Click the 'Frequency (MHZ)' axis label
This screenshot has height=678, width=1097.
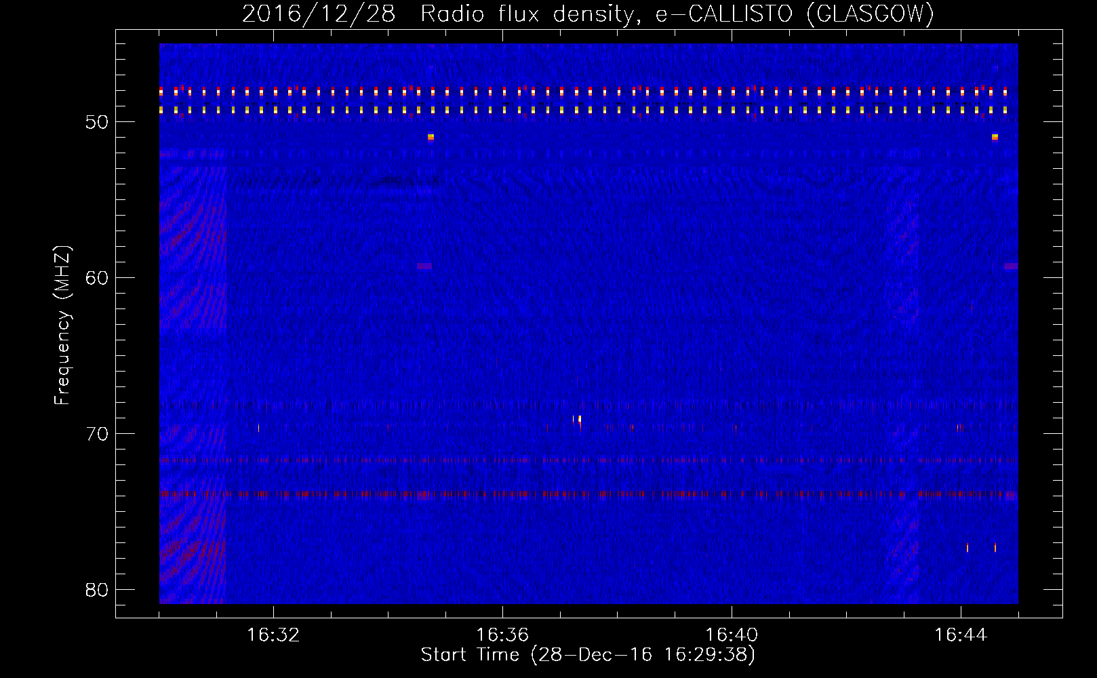pos(62,325)
